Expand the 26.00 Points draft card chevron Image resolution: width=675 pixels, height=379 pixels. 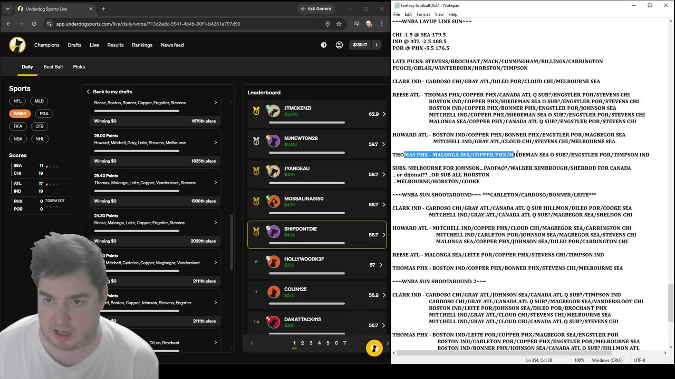click(x=216, y=143)
